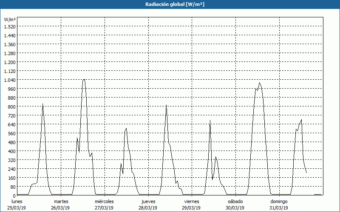Click the 1.120 y-axis value
Viewport: 340px width, 212px height.
10,71
